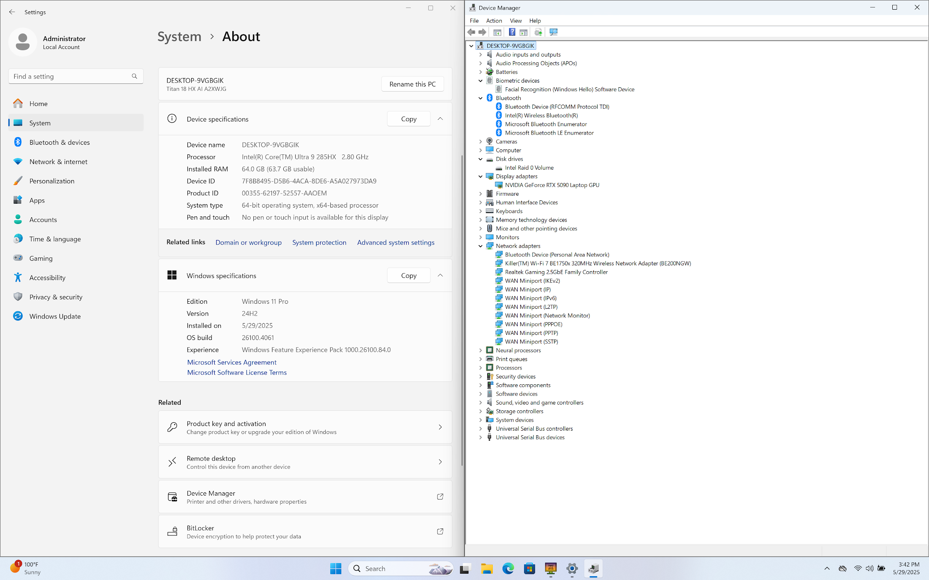Select NVIDIA GeForce RTX 5090 Laptop GPU device
The height and width of the screenshot is (580, 929).
552,185
